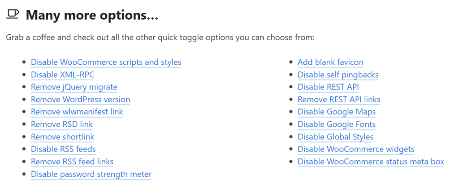Click Remove jQuery migrate link
Viewport: 459px width, 193px height.
74,87
